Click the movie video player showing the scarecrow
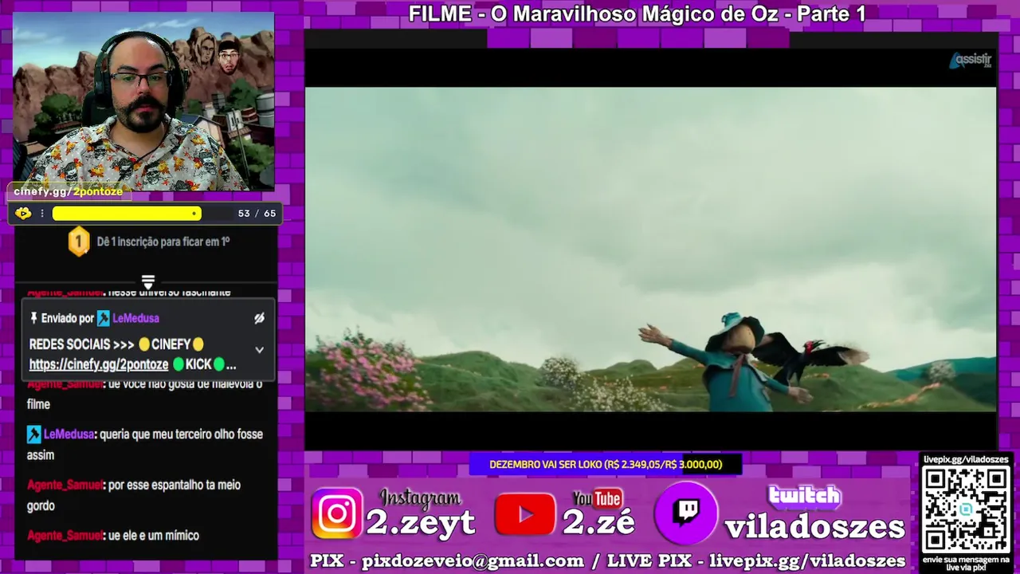 pyautogui.click(x=650, y=249)
